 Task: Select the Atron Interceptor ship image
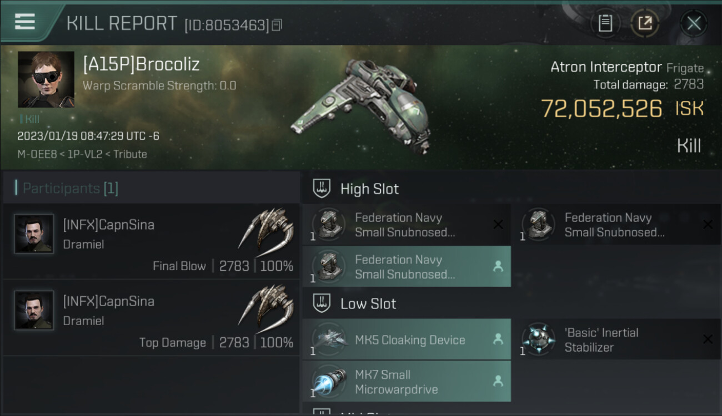pos(362,105)
